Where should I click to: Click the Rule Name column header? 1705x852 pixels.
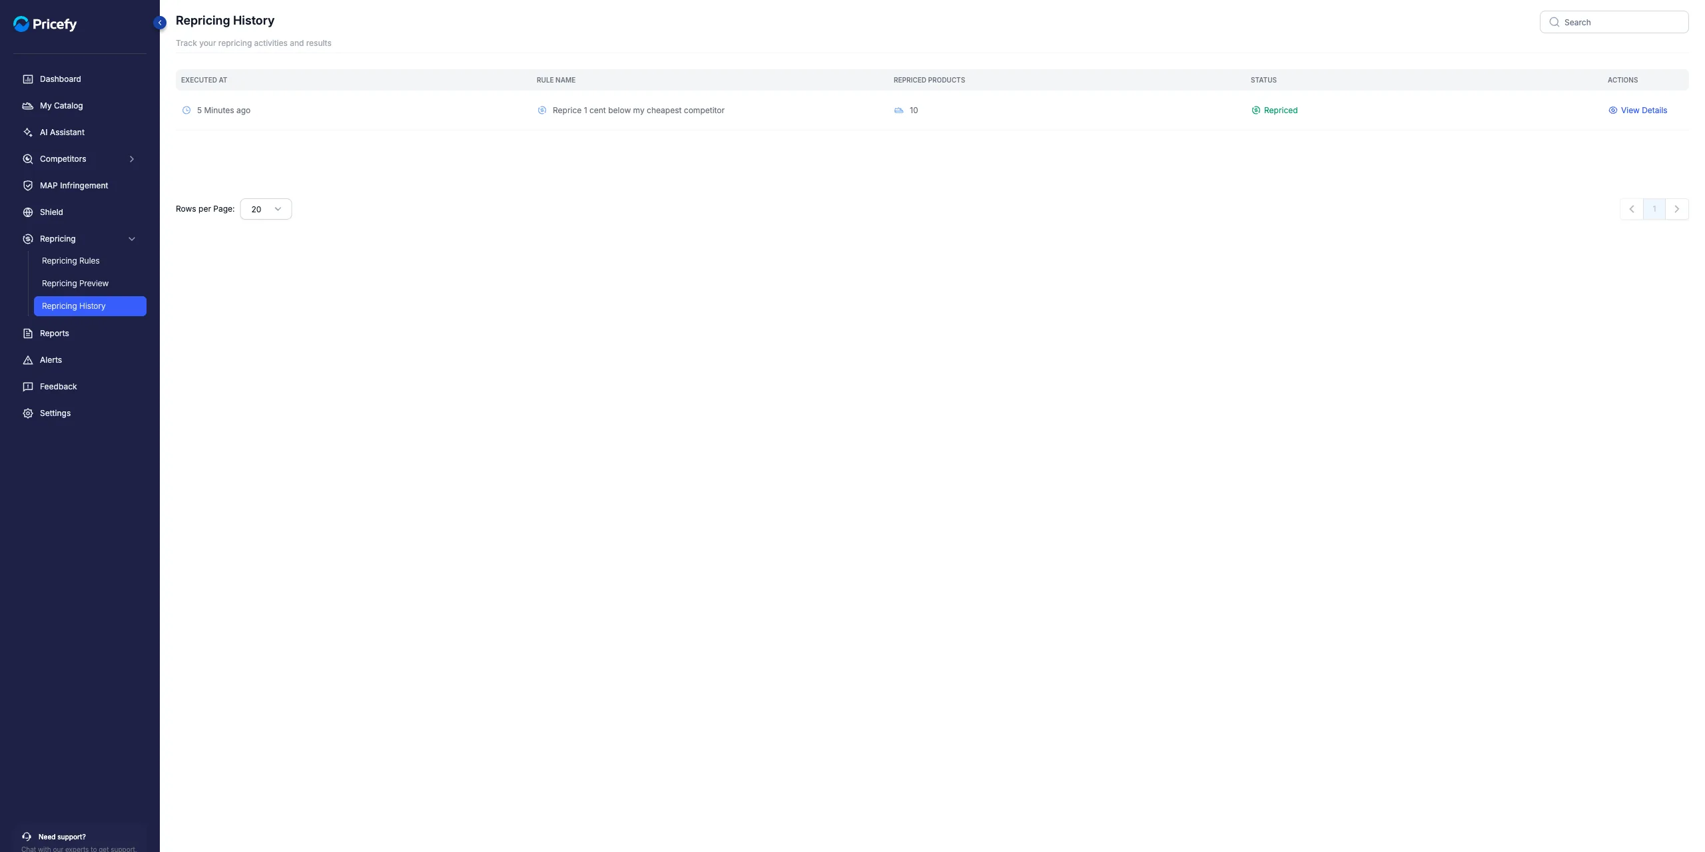click(x=556, y=80)
